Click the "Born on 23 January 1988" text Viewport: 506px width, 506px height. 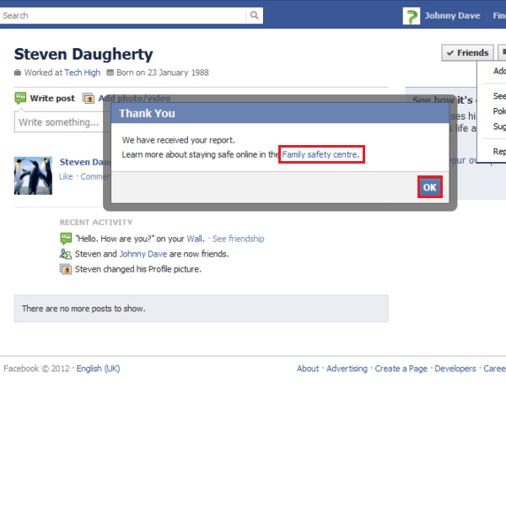[x=163, y=73]
